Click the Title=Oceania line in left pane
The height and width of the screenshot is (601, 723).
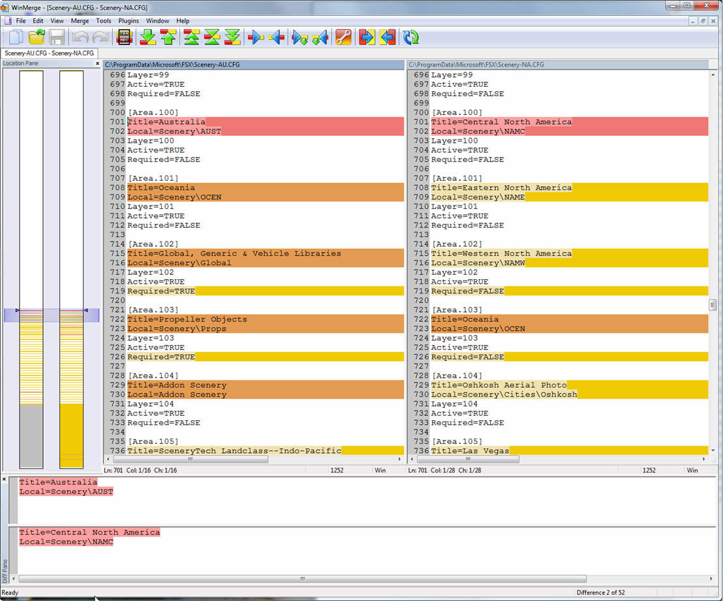tap(161, 188)
